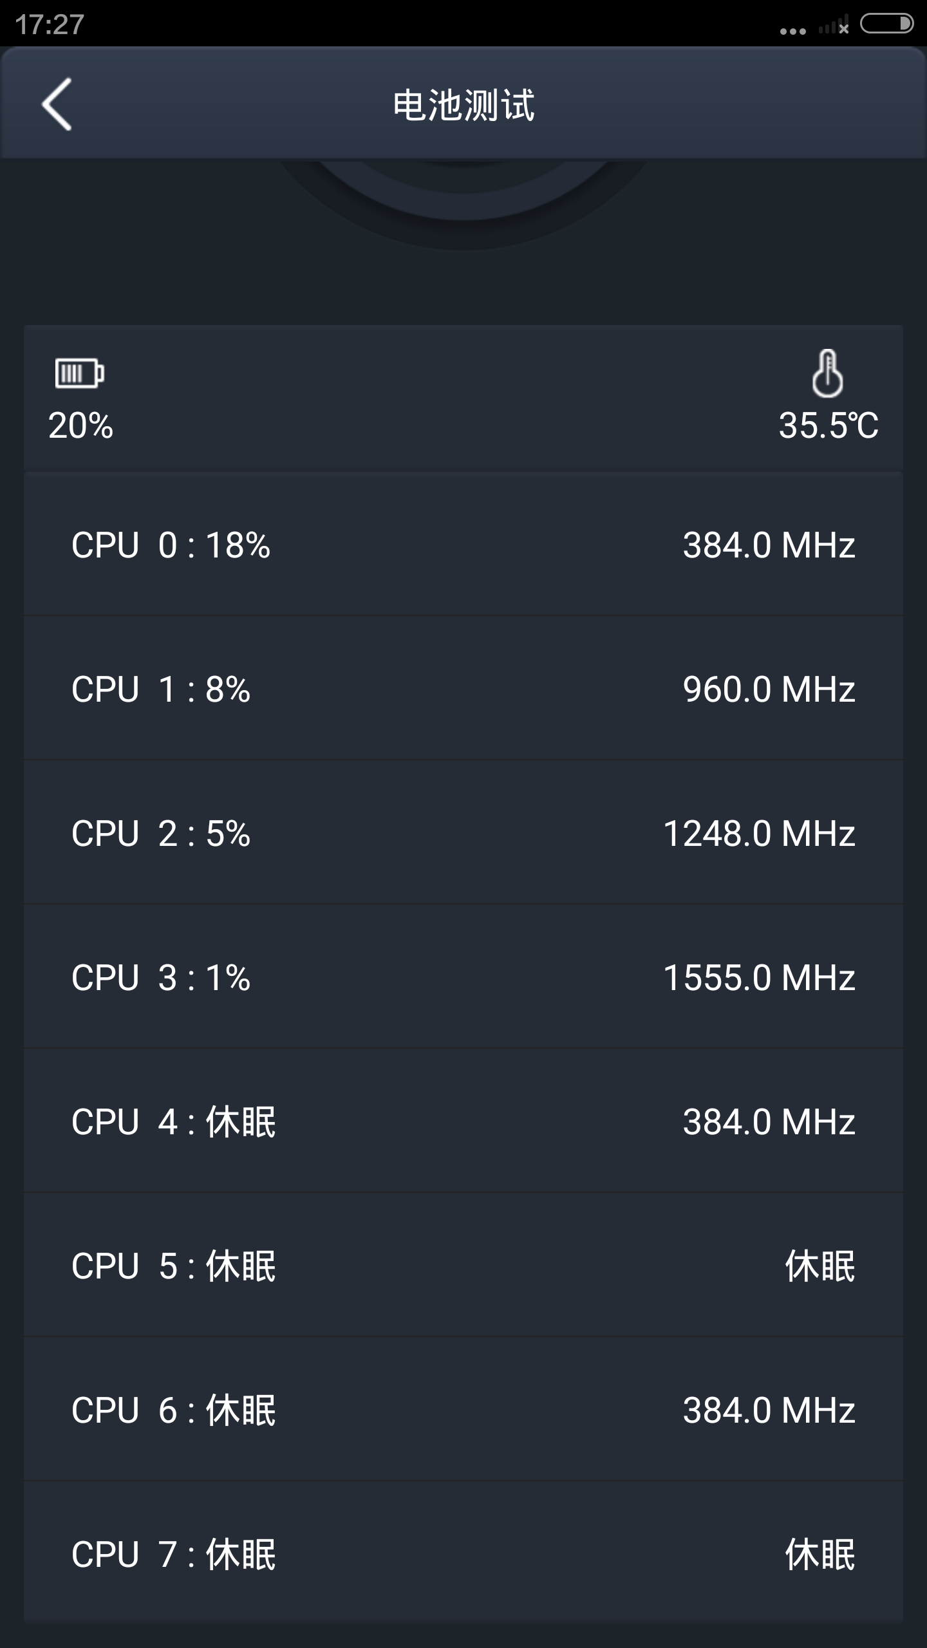Viewport: 927px width, 1648px height.
Task: Select the CPU 6 sleeping row
Action: pos(464,1410)
